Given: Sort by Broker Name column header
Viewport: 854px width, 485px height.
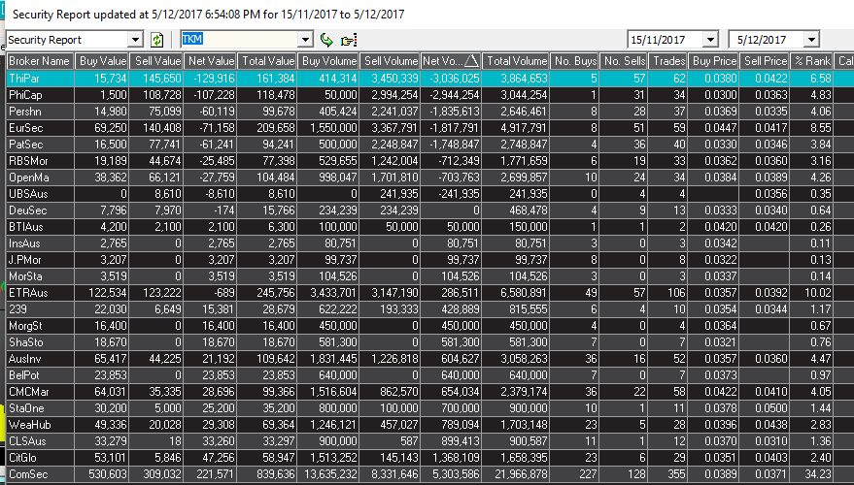Looking at the screenshot, I should tap(39, 61).
